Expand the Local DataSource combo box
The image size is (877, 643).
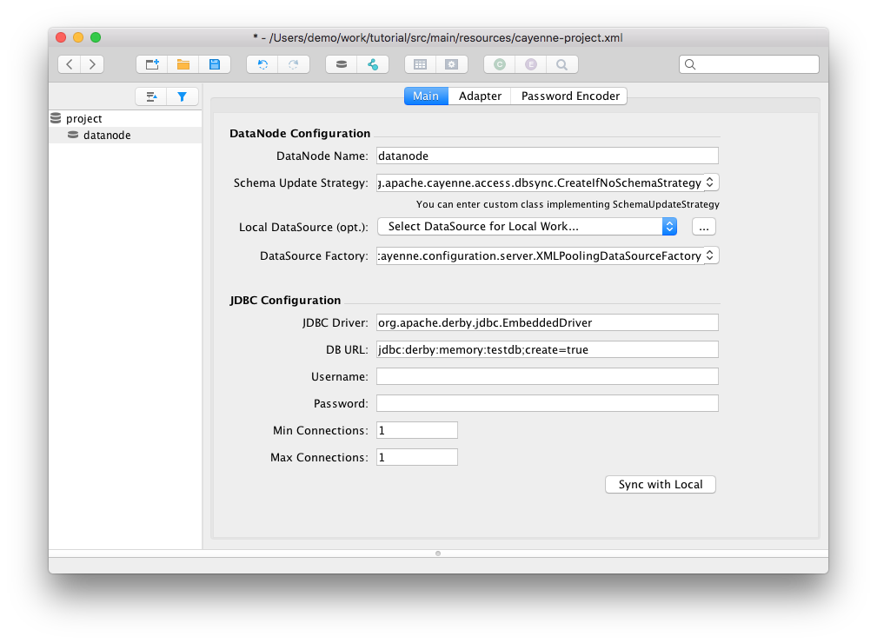[x=668, y=226]
